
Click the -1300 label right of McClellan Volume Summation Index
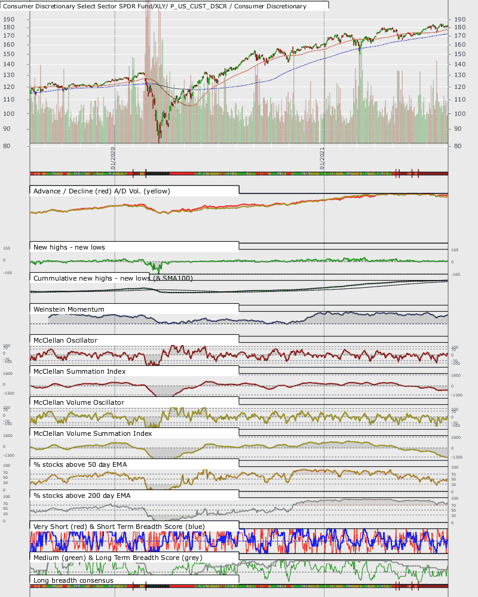point(457,457)
